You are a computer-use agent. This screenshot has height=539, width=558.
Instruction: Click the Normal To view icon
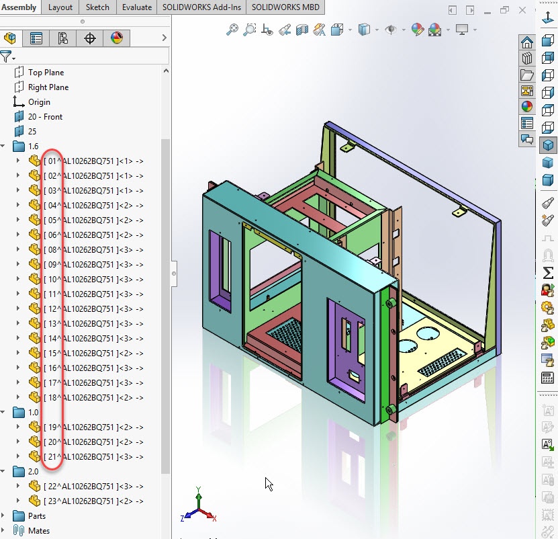548,17
